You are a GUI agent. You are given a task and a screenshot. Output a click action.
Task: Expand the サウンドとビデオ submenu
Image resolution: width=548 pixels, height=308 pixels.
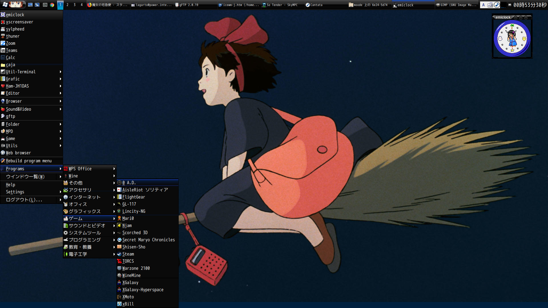(x=87, y=225)
